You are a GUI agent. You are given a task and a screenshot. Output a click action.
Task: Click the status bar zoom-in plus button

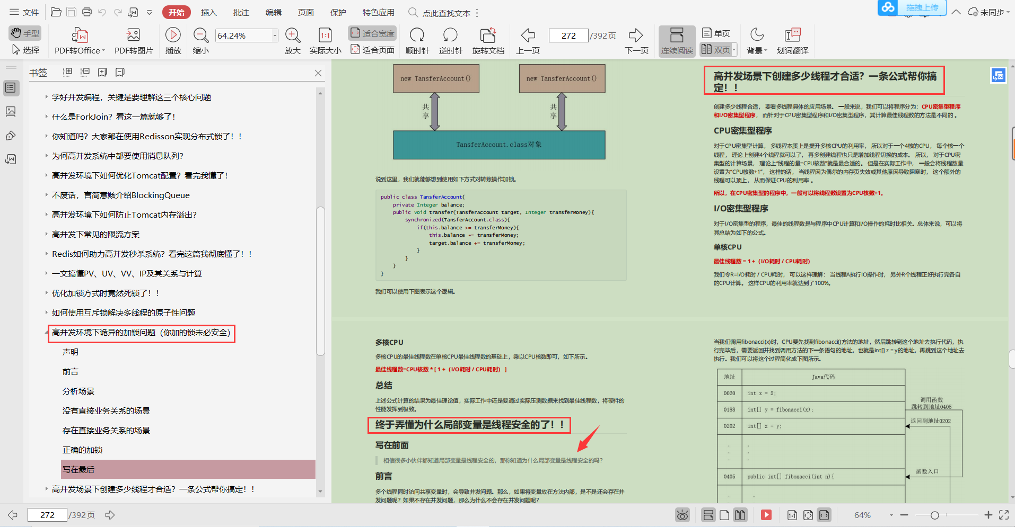[988, 515]
